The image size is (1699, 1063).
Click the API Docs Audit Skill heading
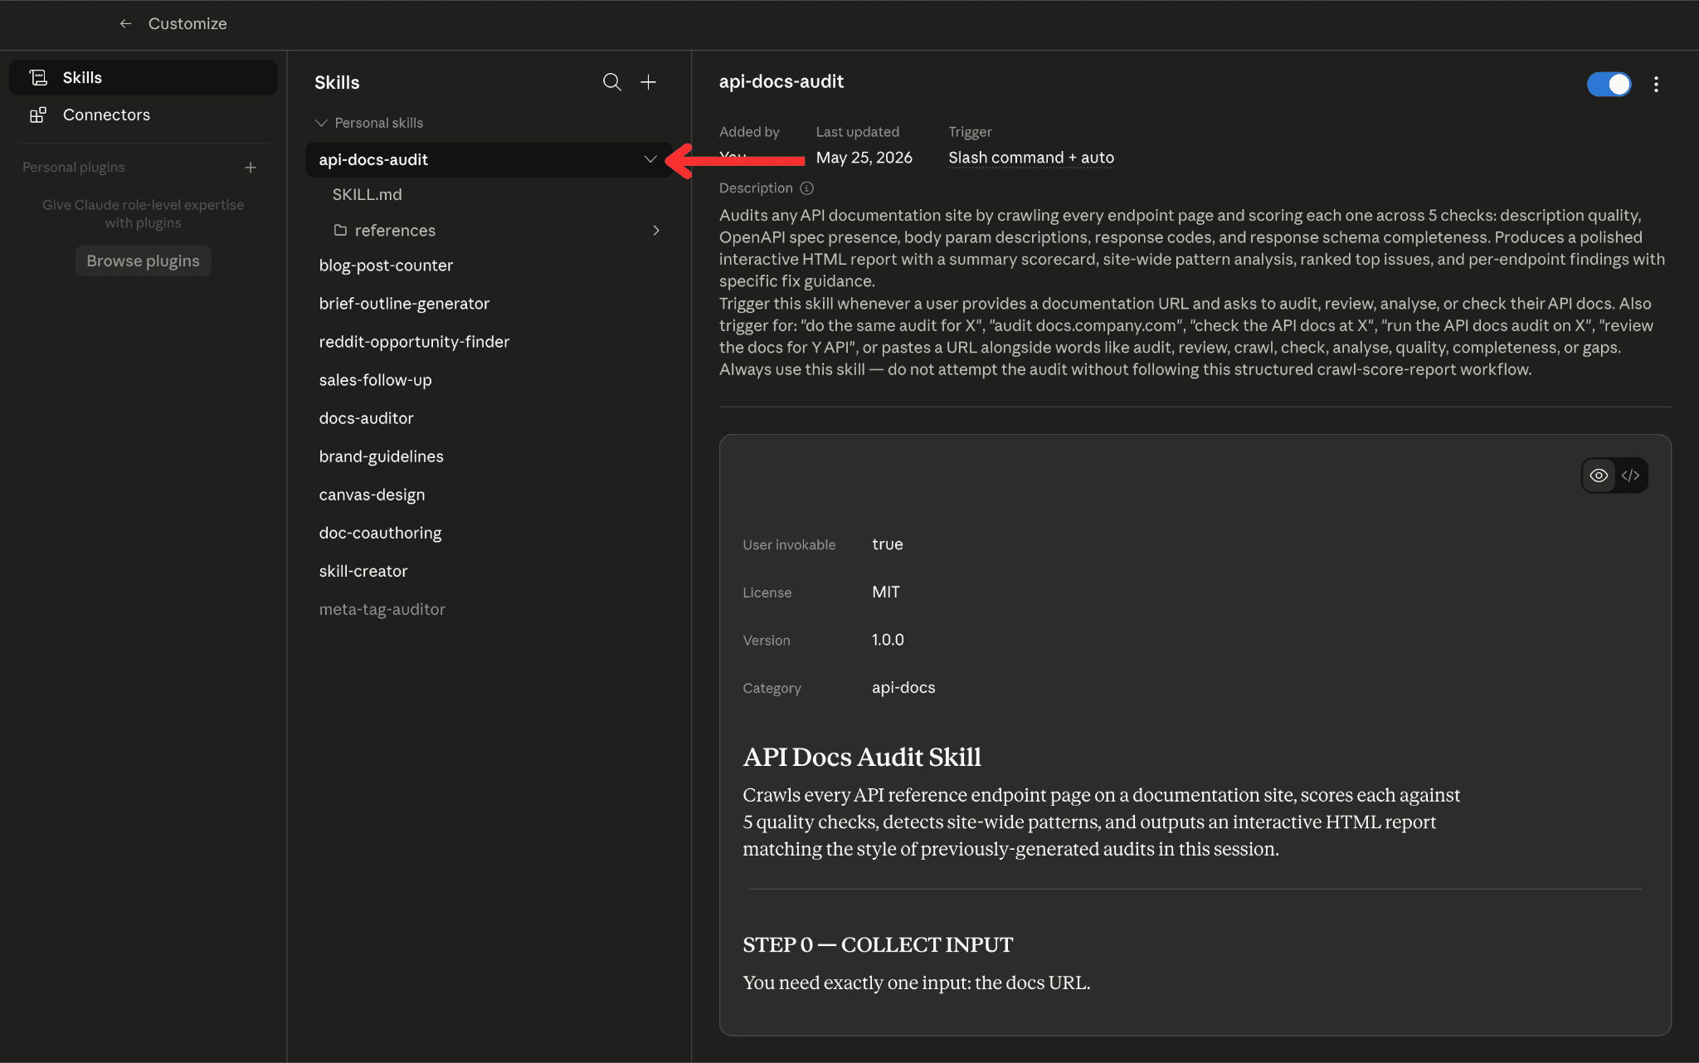tap(862, 757)
